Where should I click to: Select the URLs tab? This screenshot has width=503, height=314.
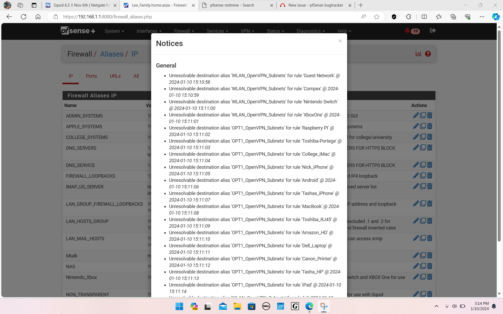click(x=115, y=76)
